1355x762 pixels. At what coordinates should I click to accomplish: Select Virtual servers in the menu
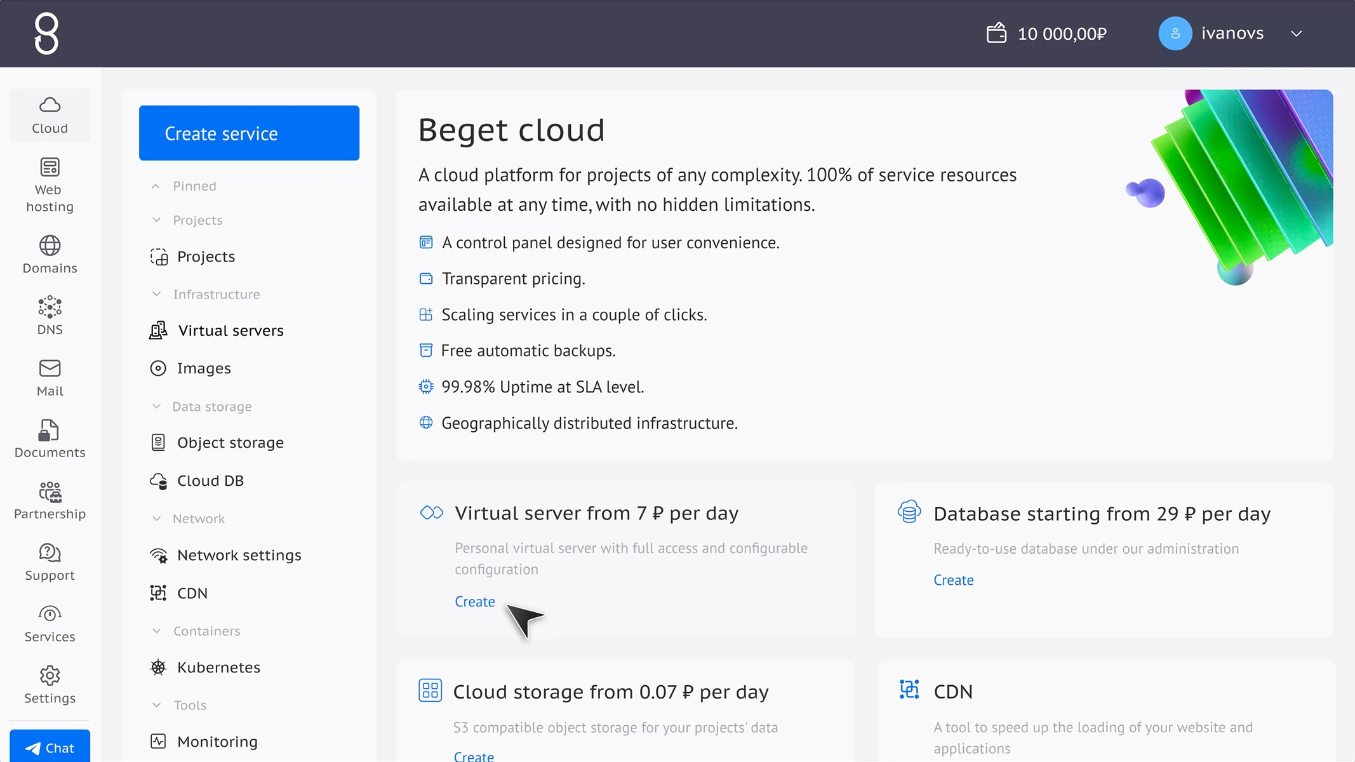click(x=230, y=331)
